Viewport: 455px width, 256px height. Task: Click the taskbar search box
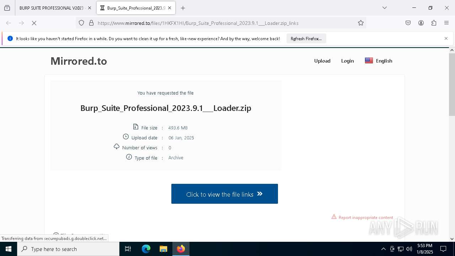(x=68, y=249)
